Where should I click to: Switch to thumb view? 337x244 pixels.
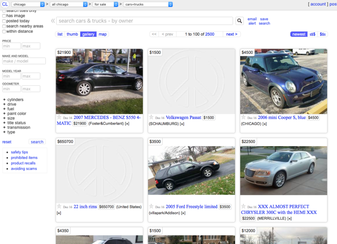pyautogui.click(x=72, y=34)
